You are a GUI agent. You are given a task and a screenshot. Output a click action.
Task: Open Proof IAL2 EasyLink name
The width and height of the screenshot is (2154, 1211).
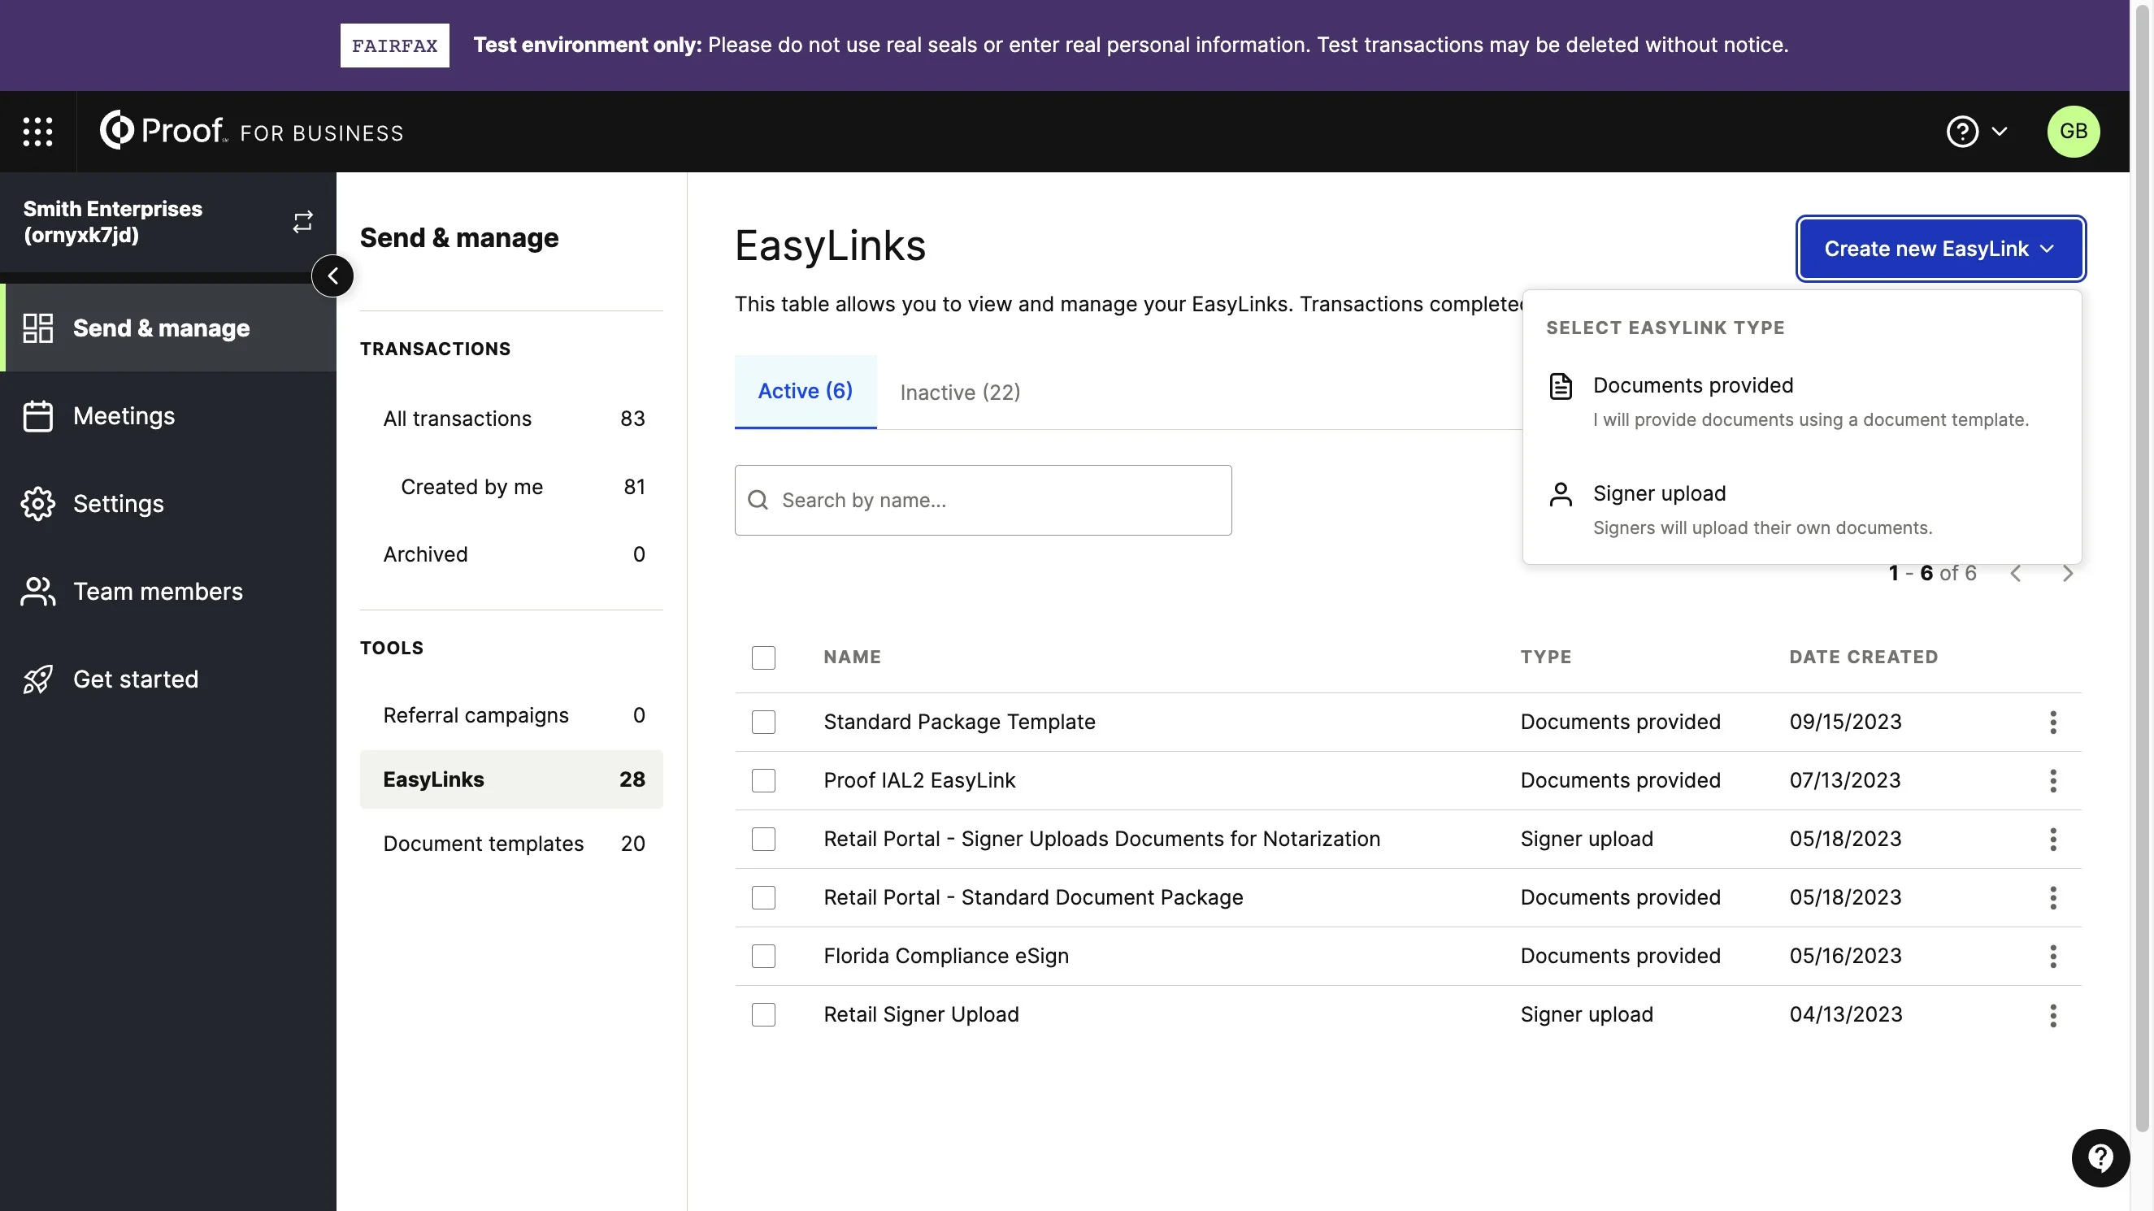pyautogui.click(x=919, y=780)
